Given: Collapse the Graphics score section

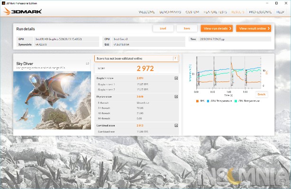Looking at the screenshot, I should point(176,78).
